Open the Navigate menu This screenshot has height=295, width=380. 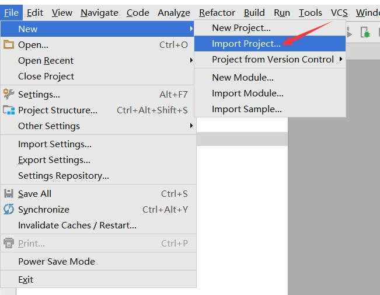tap(99, 13)
